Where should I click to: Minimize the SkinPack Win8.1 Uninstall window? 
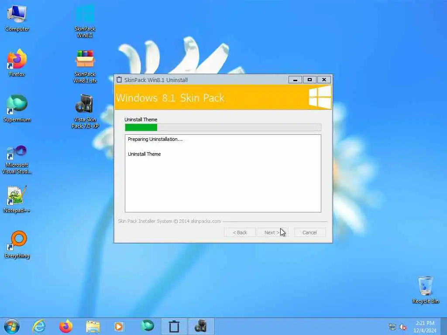296,80
